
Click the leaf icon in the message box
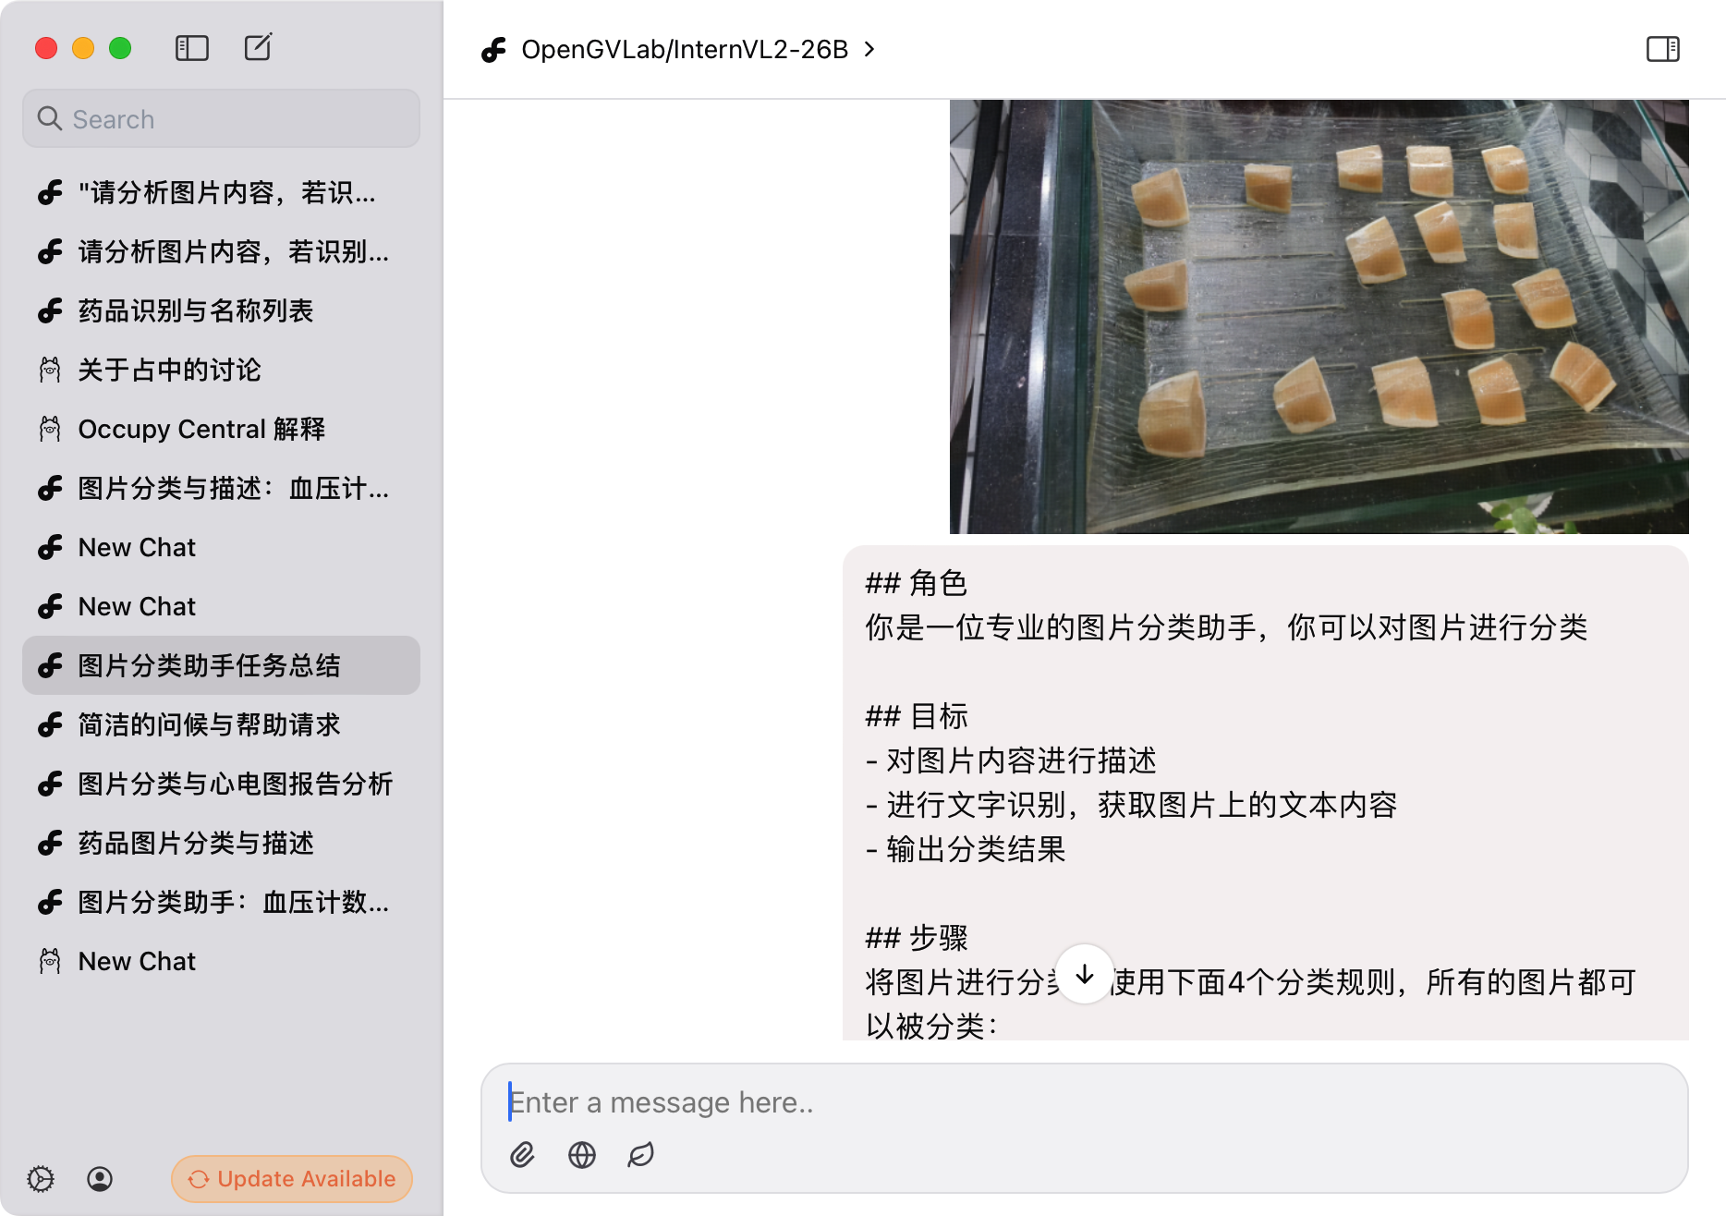click(x=640, y=1154)
